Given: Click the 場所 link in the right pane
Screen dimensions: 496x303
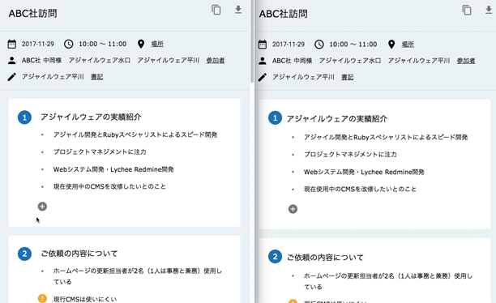Looking at the screenshot, I should click(408, 45).
